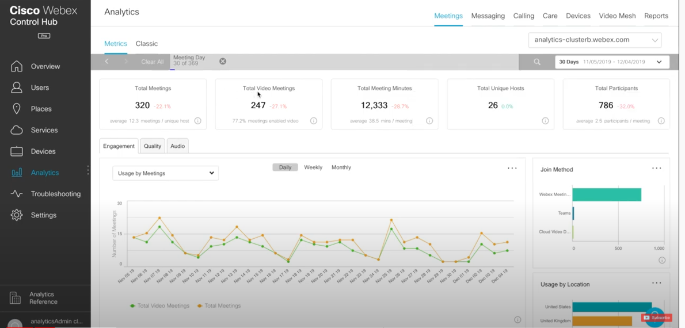Click the Pro badge under Control Hub

(x=44, y=36)
